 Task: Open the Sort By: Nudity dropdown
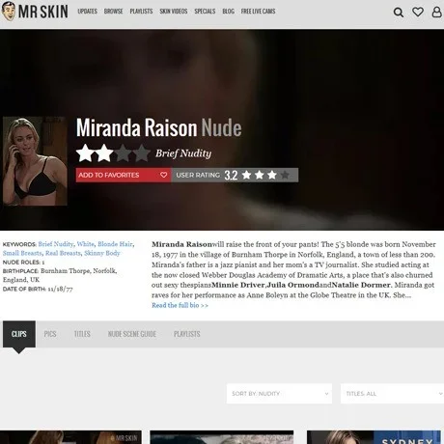pos(279,394)
